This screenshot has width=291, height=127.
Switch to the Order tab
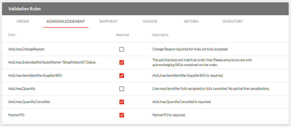(23, 21)
